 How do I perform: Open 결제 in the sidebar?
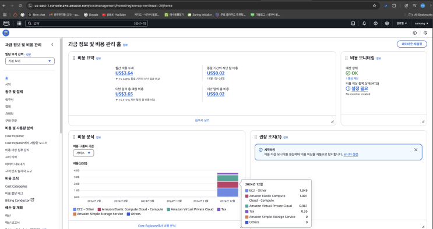point(8,106)
